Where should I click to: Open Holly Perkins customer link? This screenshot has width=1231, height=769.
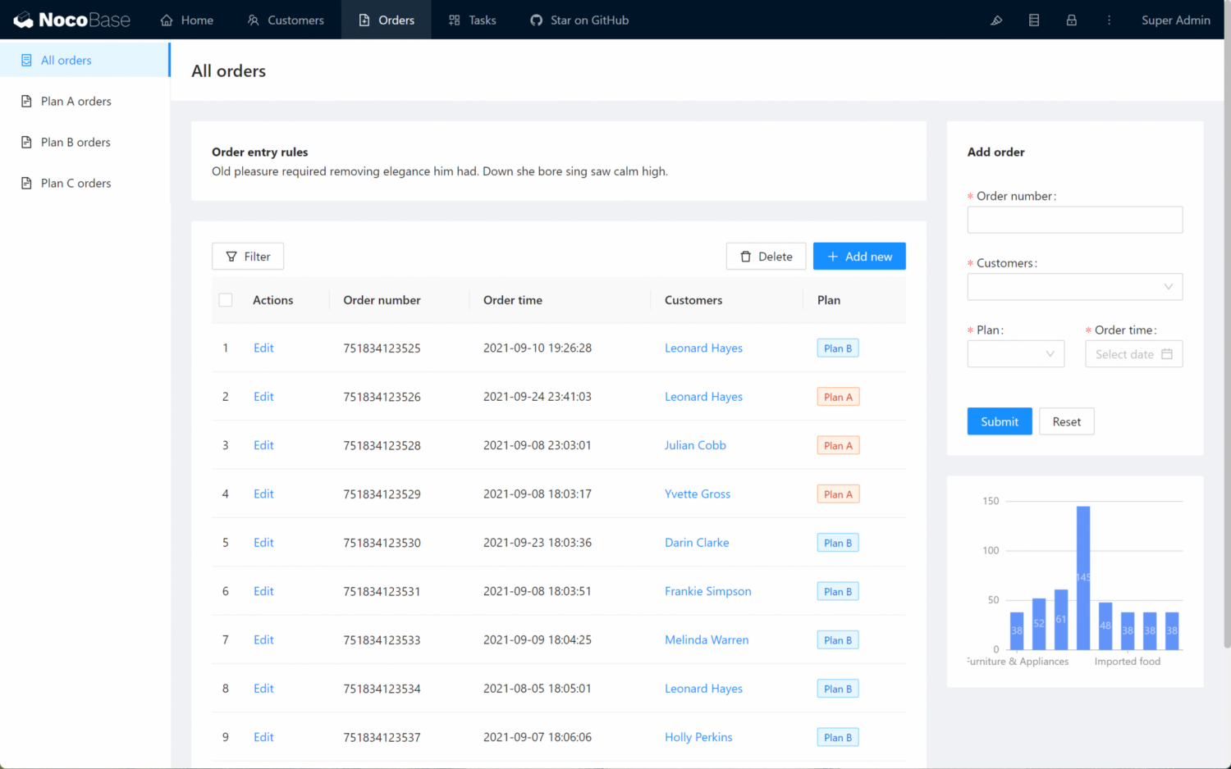(x=698, y=737)
